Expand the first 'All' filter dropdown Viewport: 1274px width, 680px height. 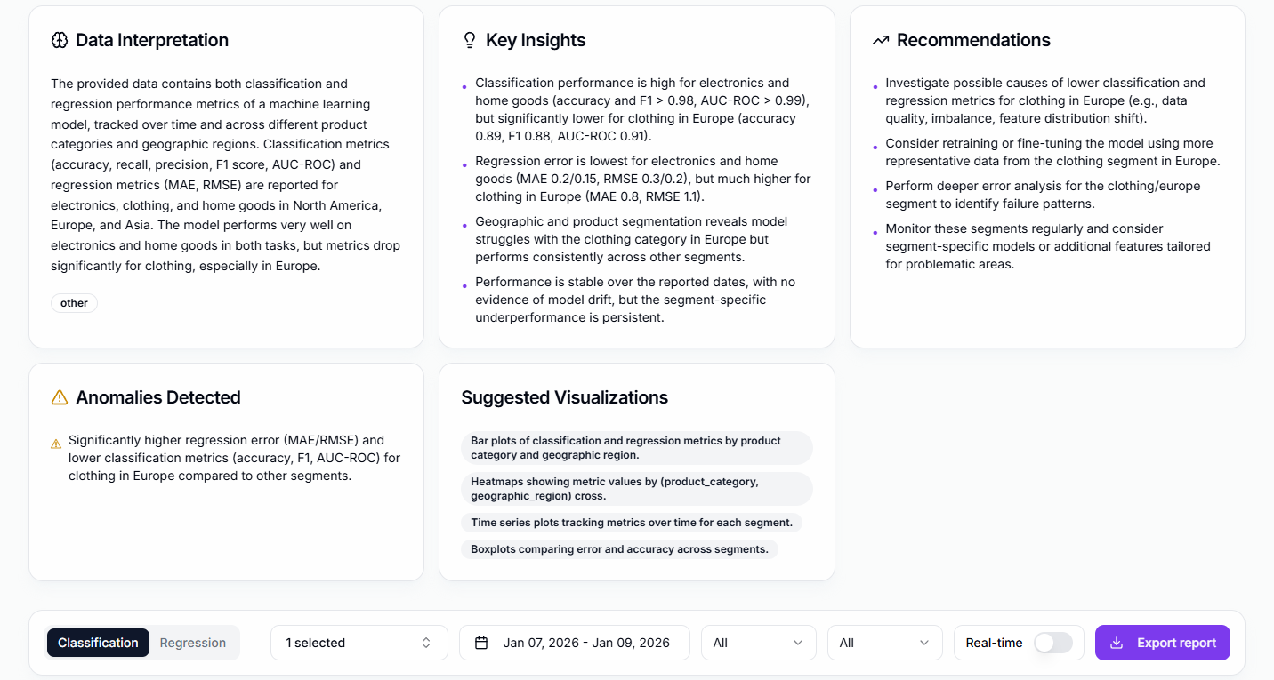[758, 643]
